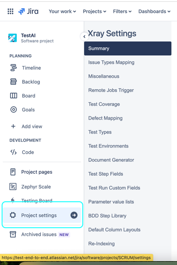Select the Summary settings tab

click(128, 48)
